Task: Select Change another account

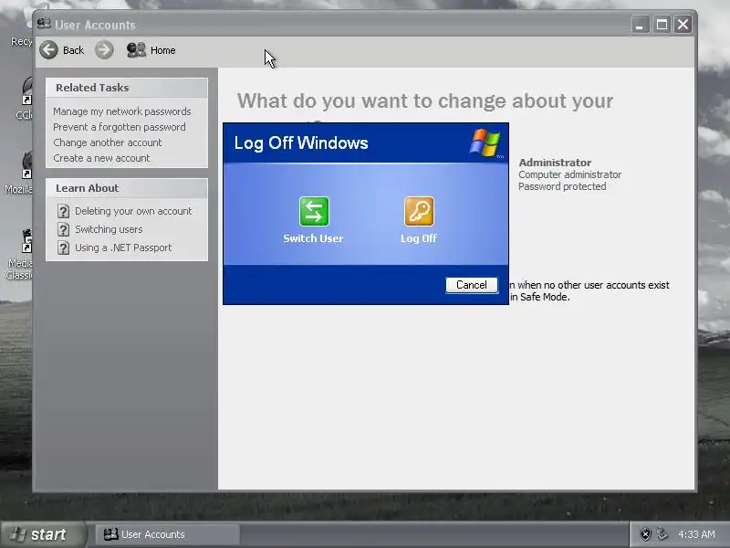Action: (x=107, y=142)
